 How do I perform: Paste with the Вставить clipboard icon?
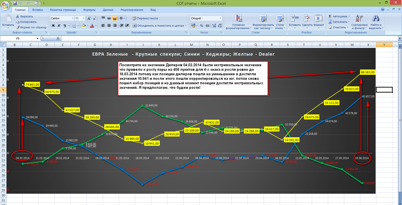[8, 19]
